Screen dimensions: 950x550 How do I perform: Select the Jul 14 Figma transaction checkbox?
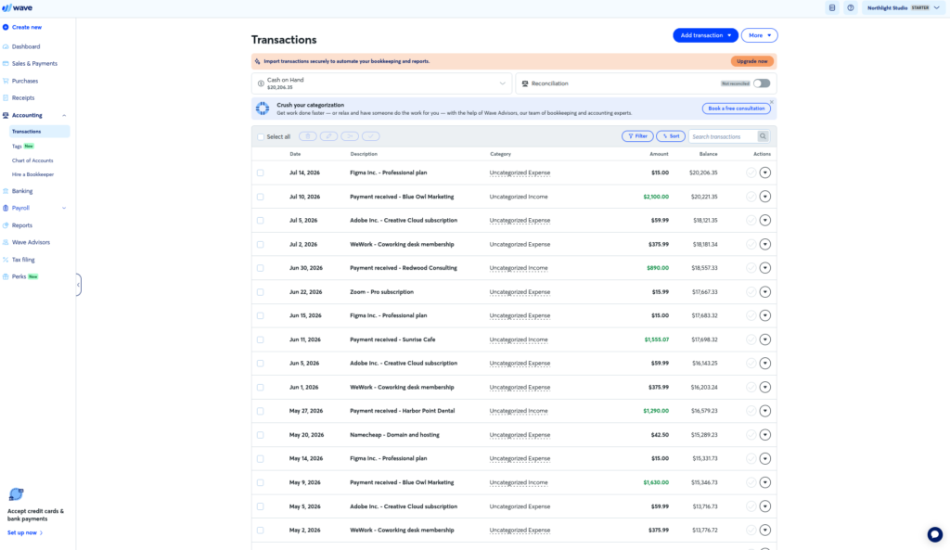[261, 173]
